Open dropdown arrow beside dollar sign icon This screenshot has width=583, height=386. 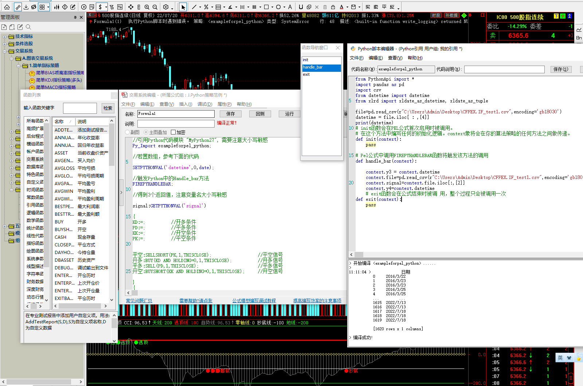pos(106,7)
